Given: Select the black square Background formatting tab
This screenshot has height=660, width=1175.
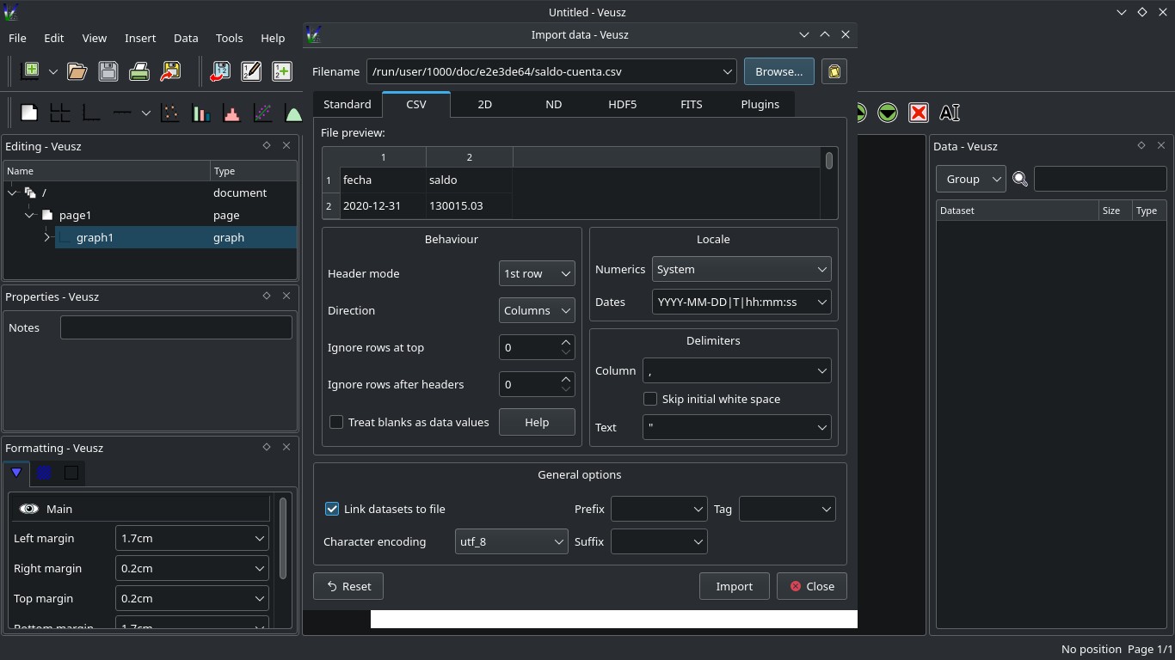Looking at the screenshot, I should [x=71, y=472].
